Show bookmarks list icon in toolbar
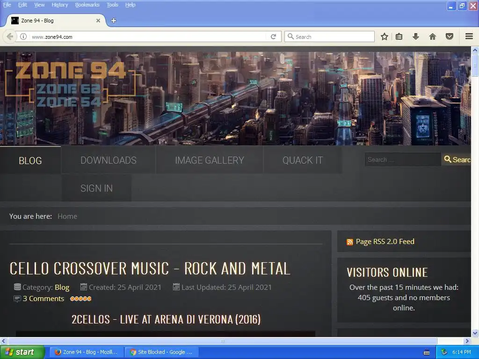479x359 pixels. [x=399, y=36]
